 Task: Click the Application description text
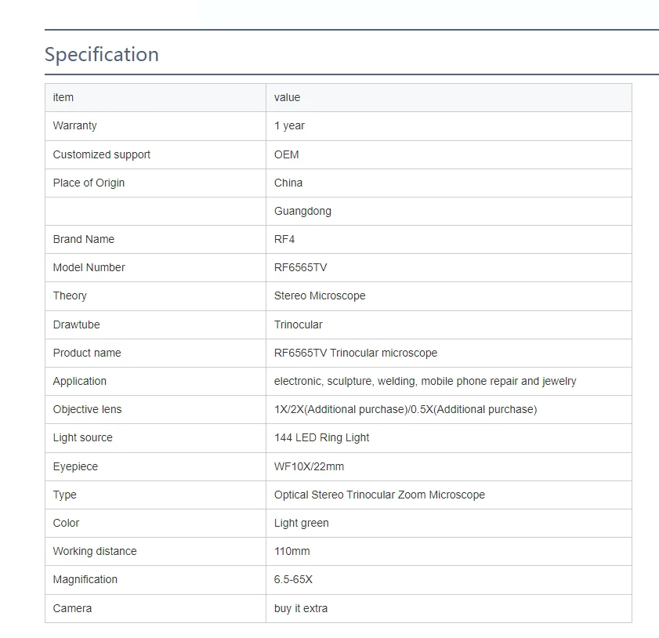tap(425, 381)
